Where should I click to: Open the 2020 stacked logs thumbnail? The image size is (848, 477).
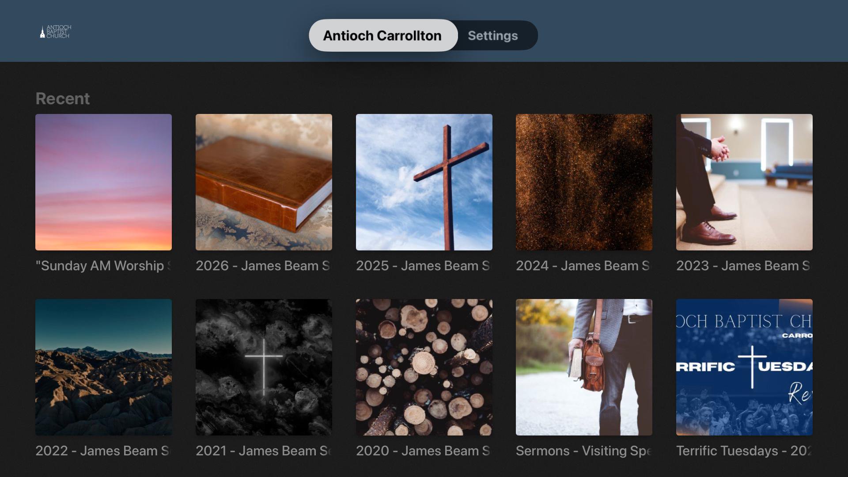(424, 367)
